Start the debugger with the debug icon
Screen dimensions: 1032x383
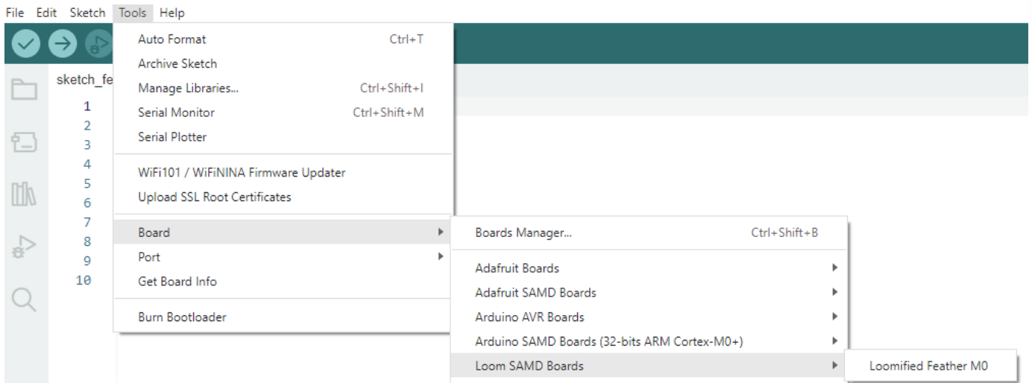pos(98,44)
